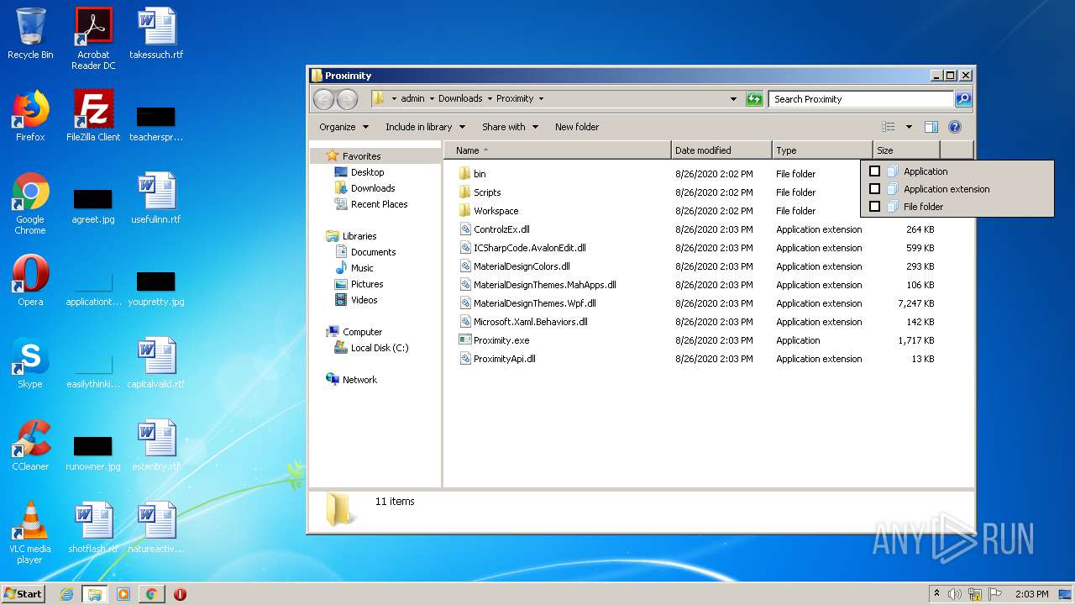1075x605 pixels.
Task: Sort by the Size column header
Action: click(906, 150)
